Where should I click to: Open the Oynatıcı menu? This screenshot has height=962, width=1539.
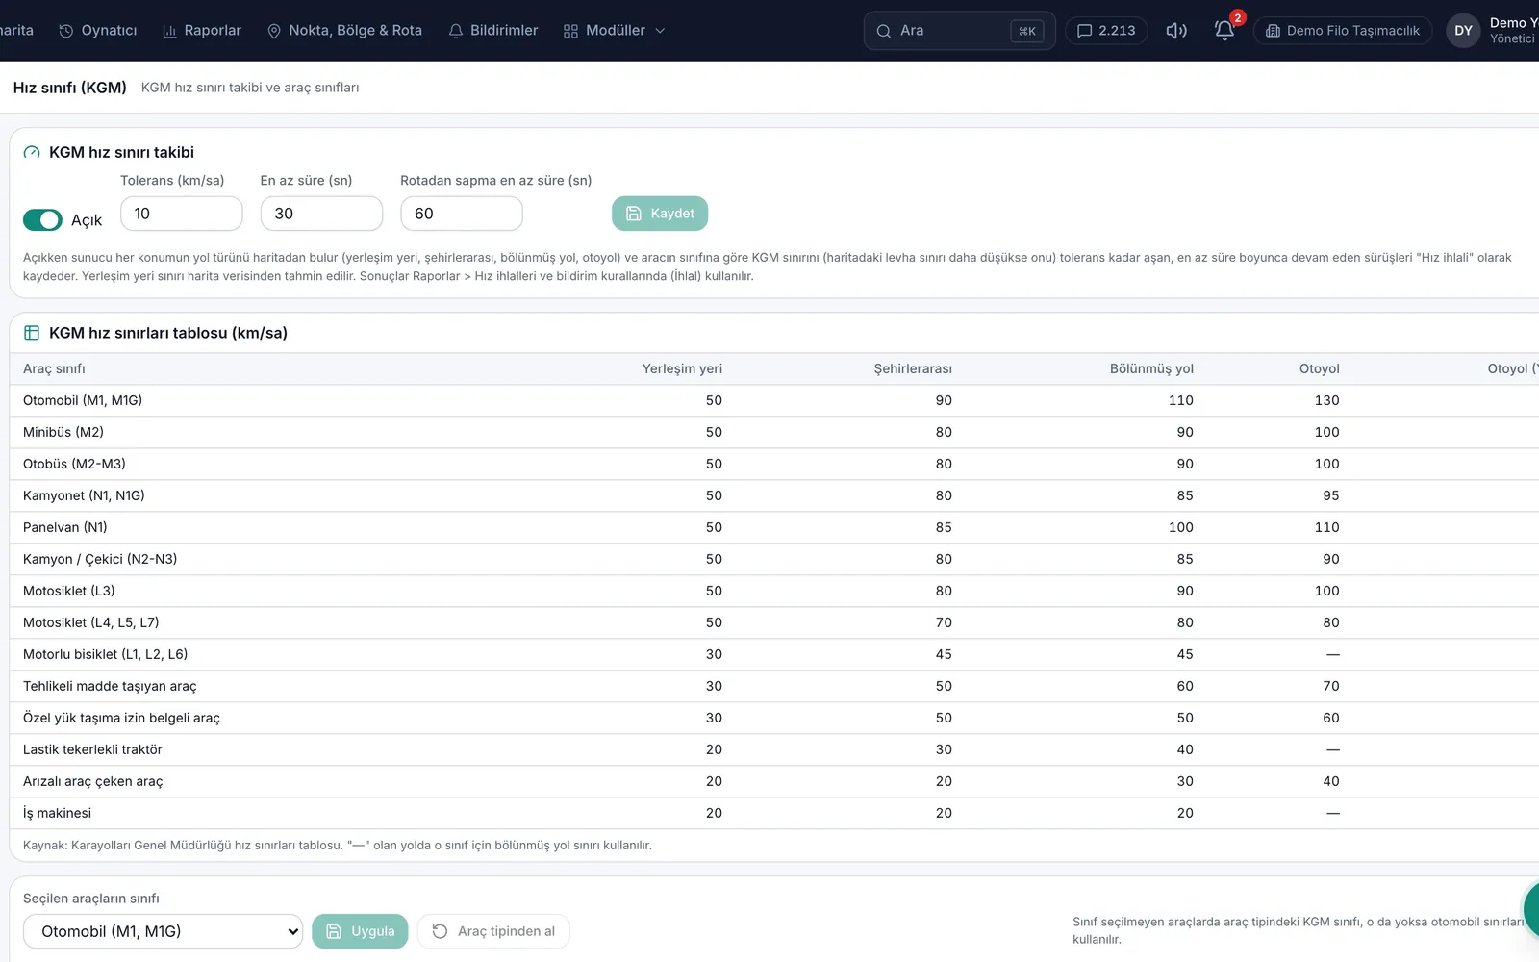(x=98, y=31)
